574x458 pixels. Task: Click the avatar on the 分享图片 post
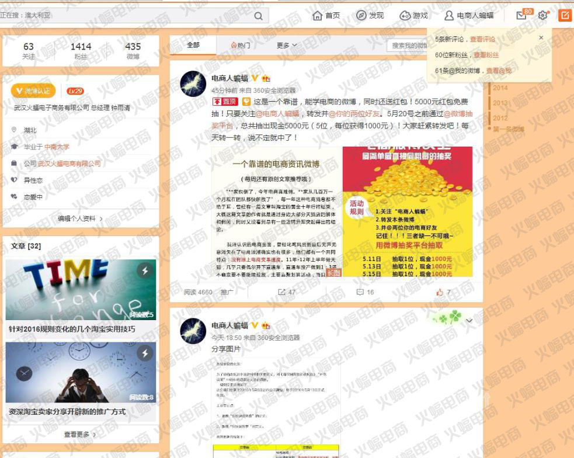point(193,331)
